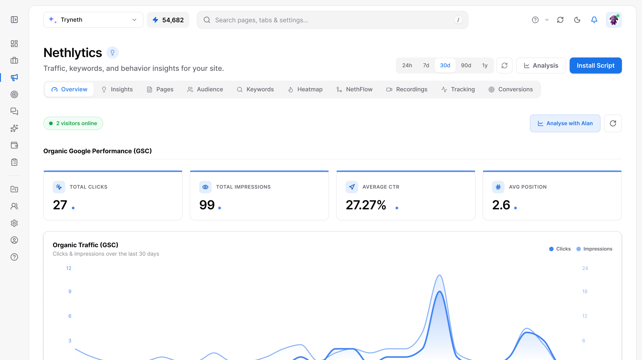
Task: Select the 1y time range
Action: (485, 66)
